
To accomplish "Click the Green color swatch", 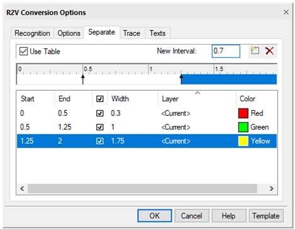I will 243,127.
